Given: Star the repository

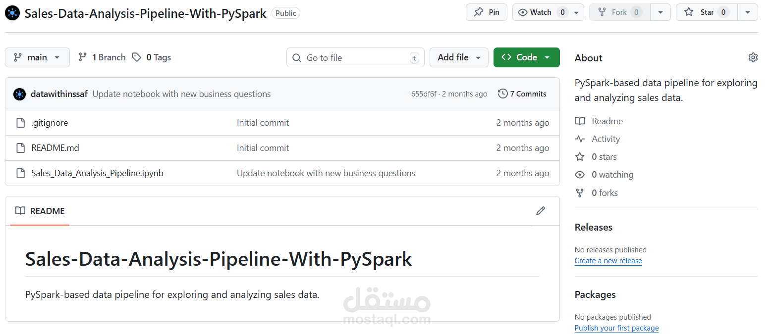Looking at the screenshot, I should tap(706, 12).
